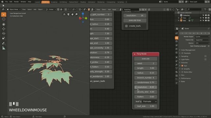Toggle render camera for Collection
The image size is (211, 118).
(x=208, y=15)
